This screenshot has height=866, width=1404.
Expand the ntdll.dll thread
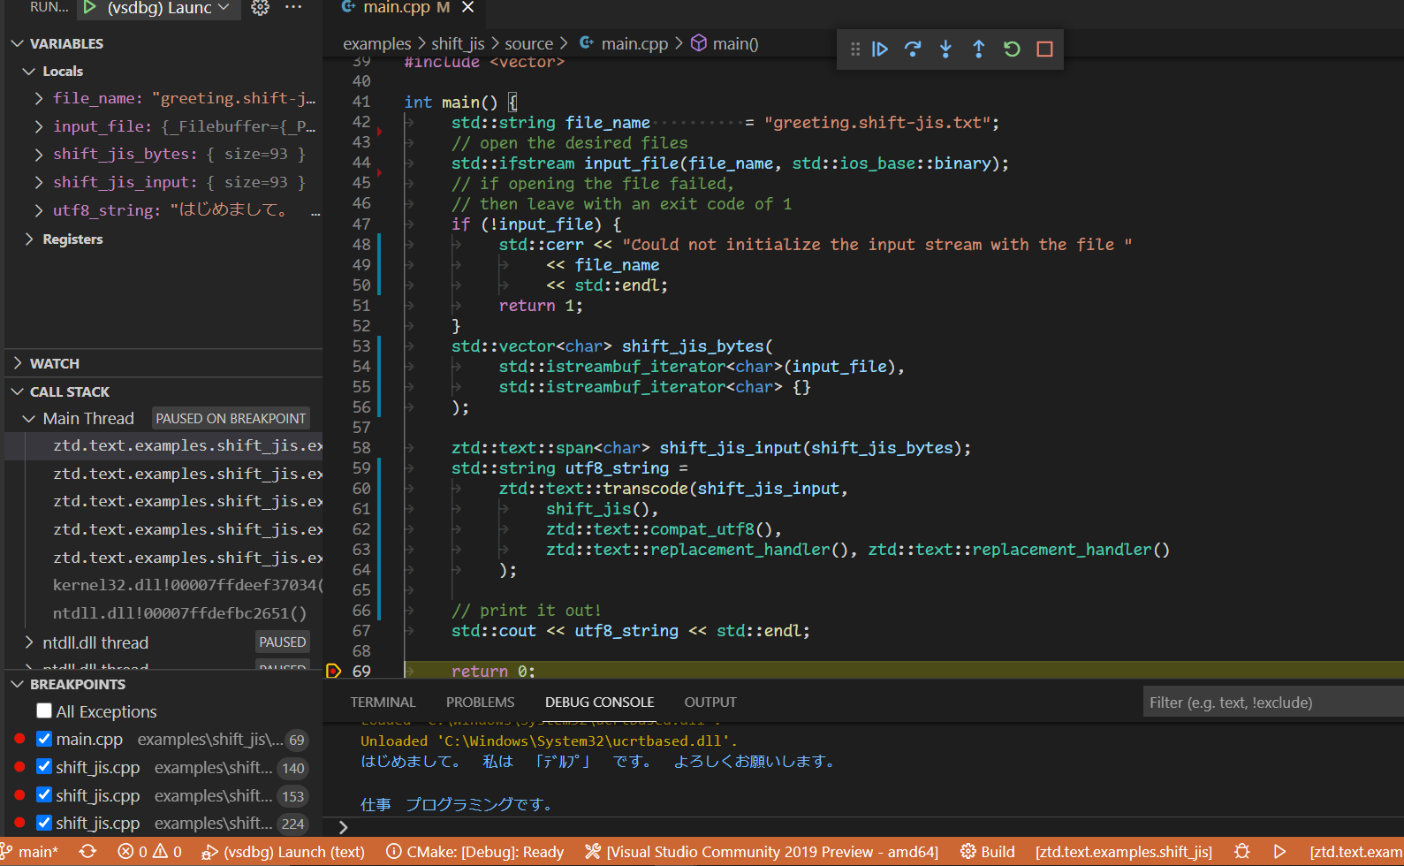29,642
